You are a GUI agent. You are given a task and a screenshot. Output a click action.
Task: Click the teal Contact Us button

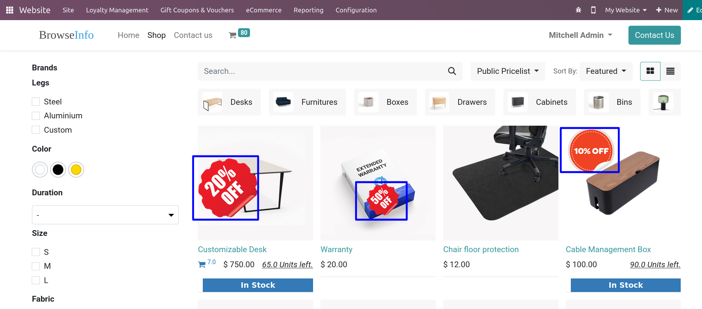[654, 35]
